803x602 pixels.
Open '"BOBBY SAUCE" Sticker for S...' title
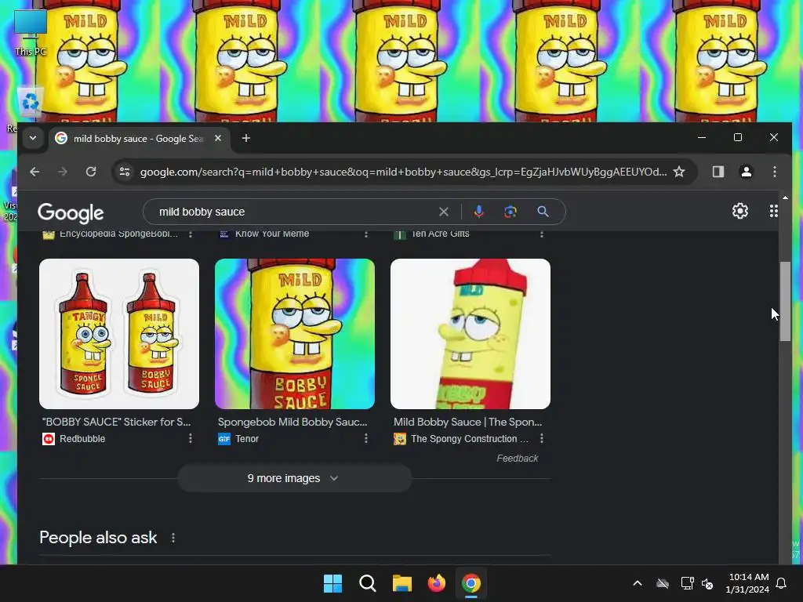point(116,422)
